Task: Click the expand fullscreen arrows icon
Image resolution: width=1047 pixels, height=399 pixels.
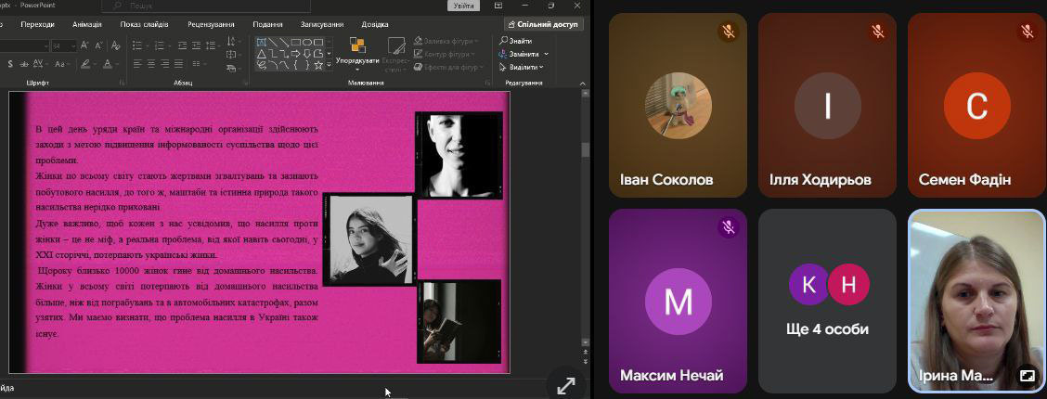Action: [x=565, y=385]
